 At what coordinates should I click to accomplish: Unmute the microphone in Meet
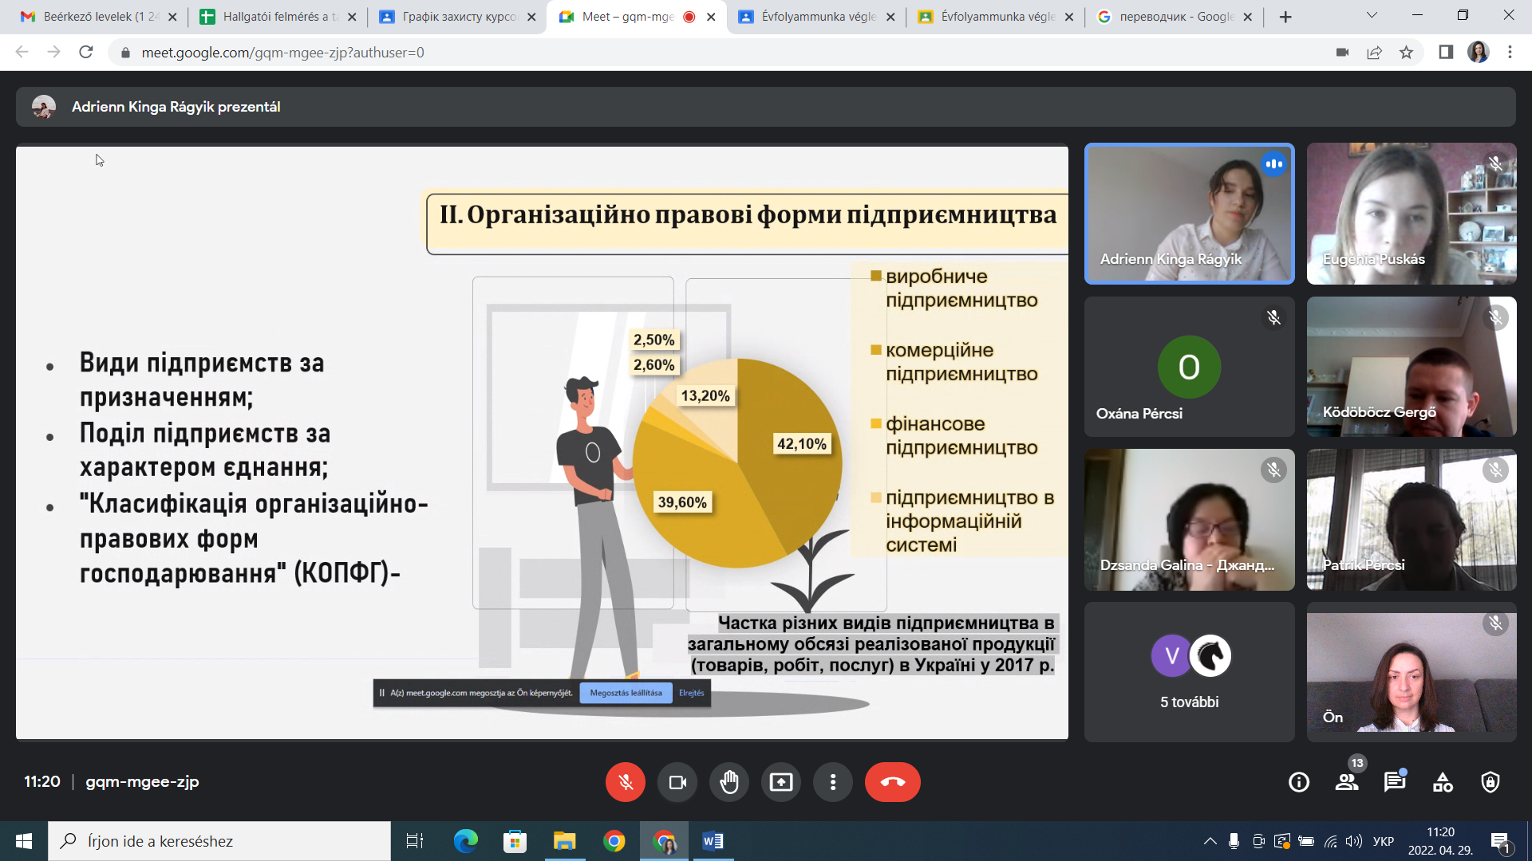tap(625, 782)
